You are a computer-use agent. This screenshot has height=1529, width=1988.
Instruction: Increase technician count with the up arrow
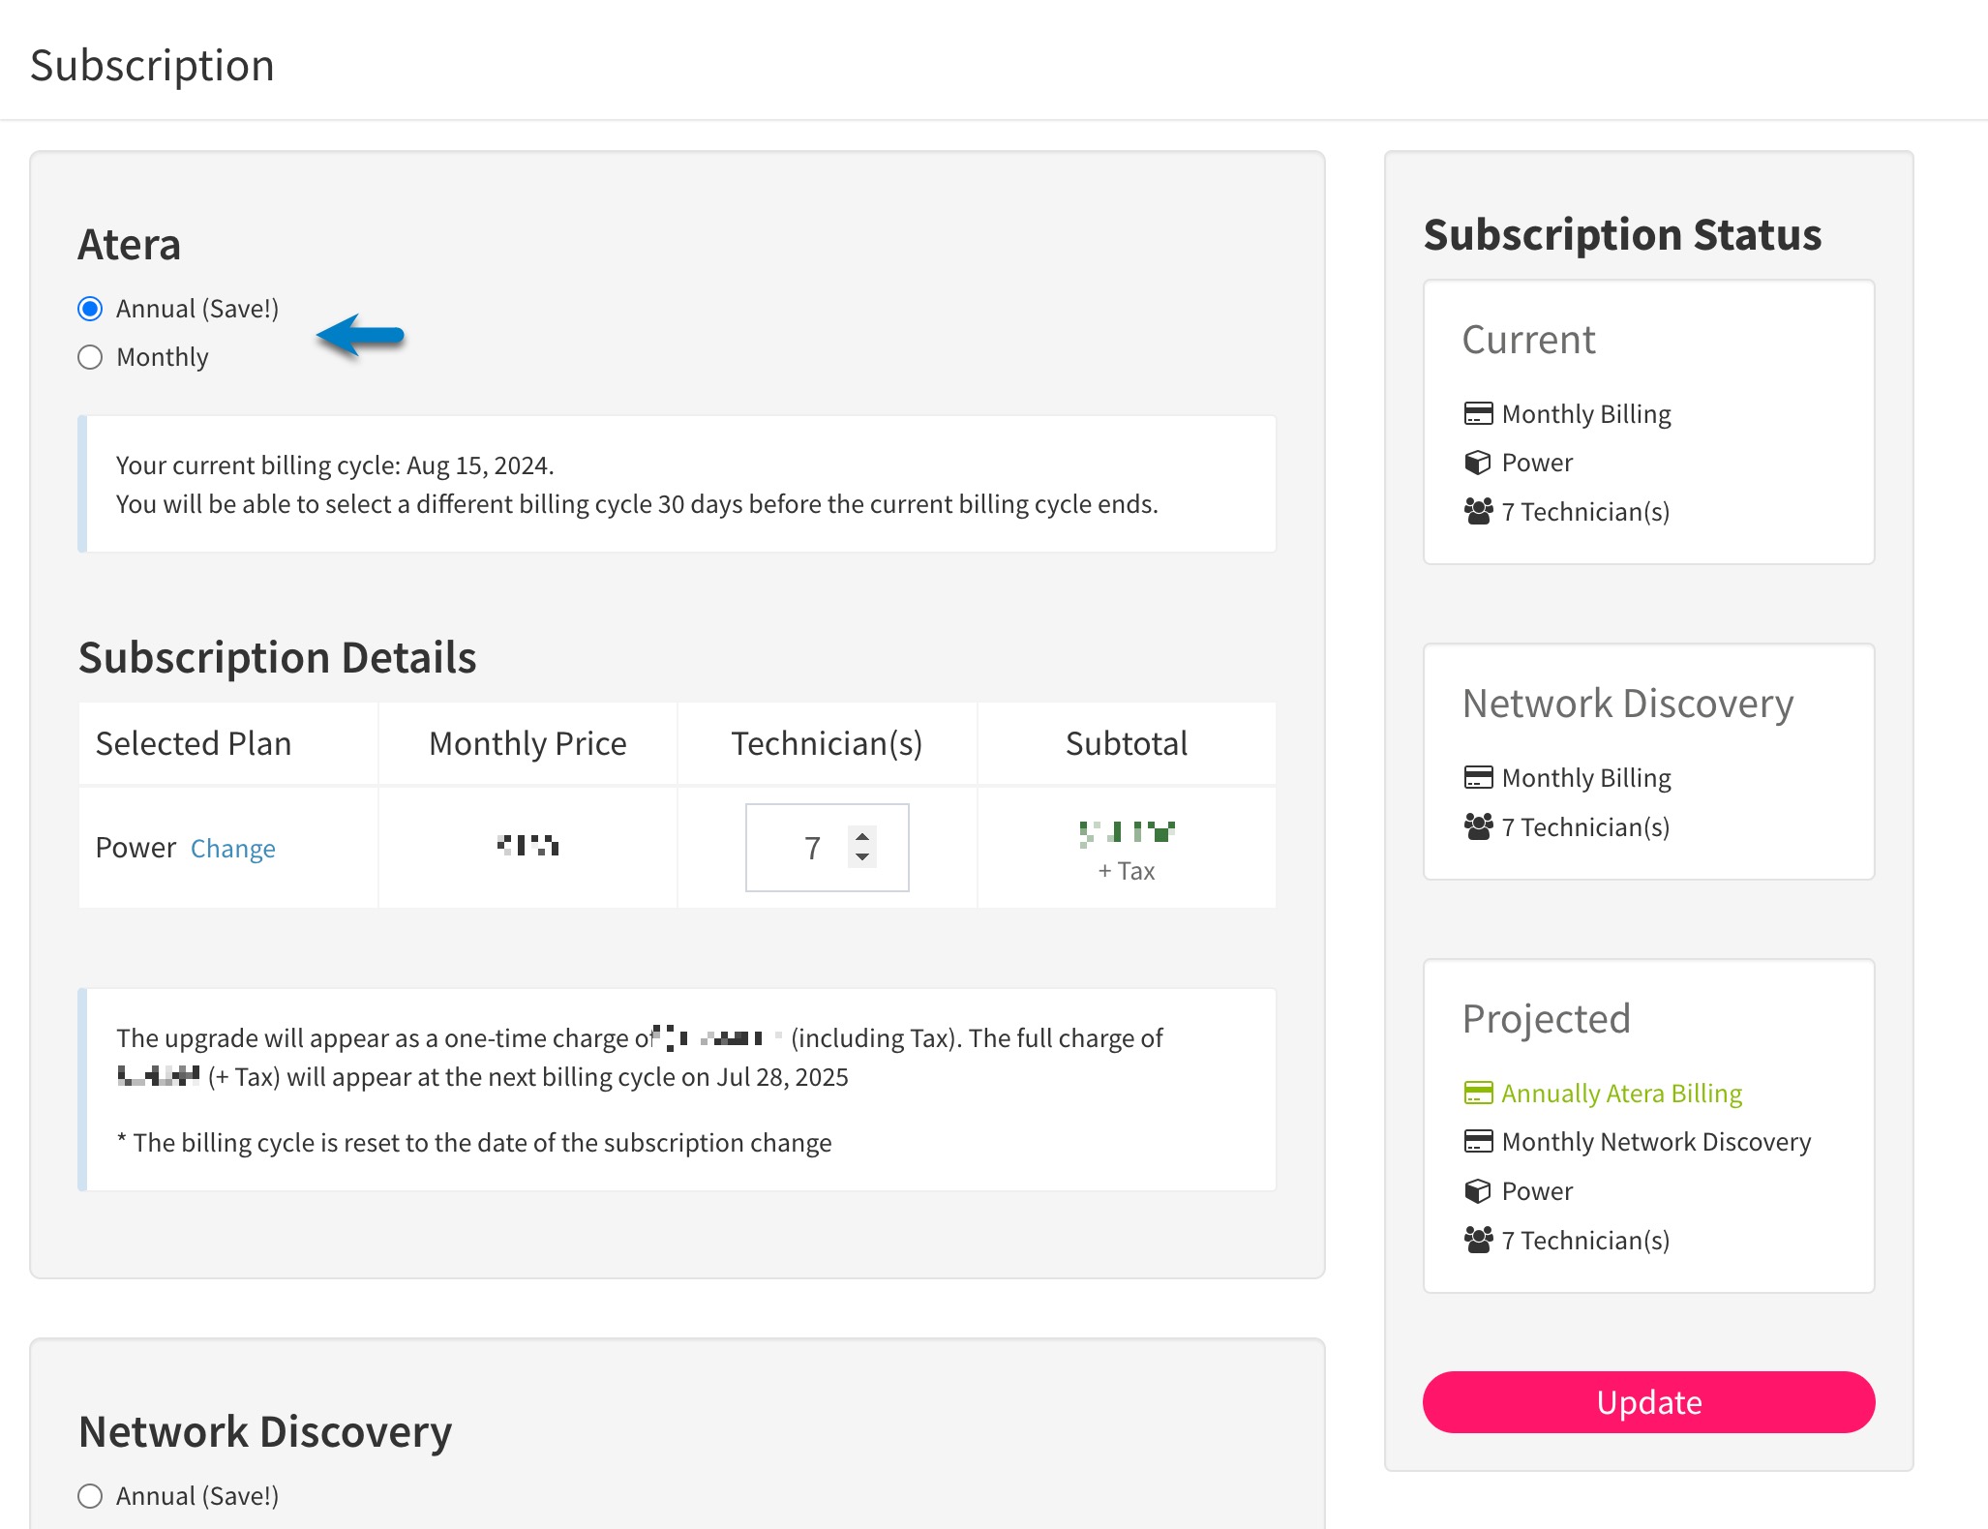point(861,836)
